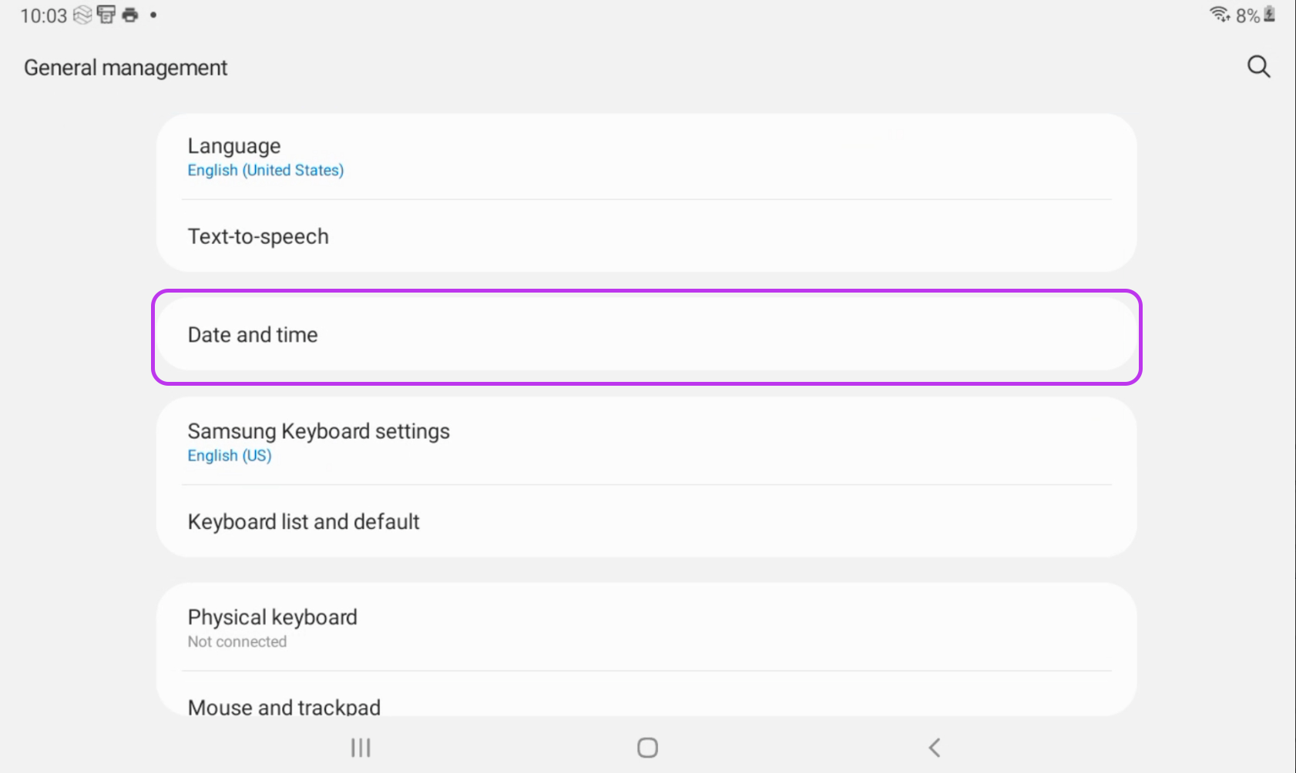Tap the English (United States) language value
Viewport: 1296px width, 773px height.
point(266,170)
